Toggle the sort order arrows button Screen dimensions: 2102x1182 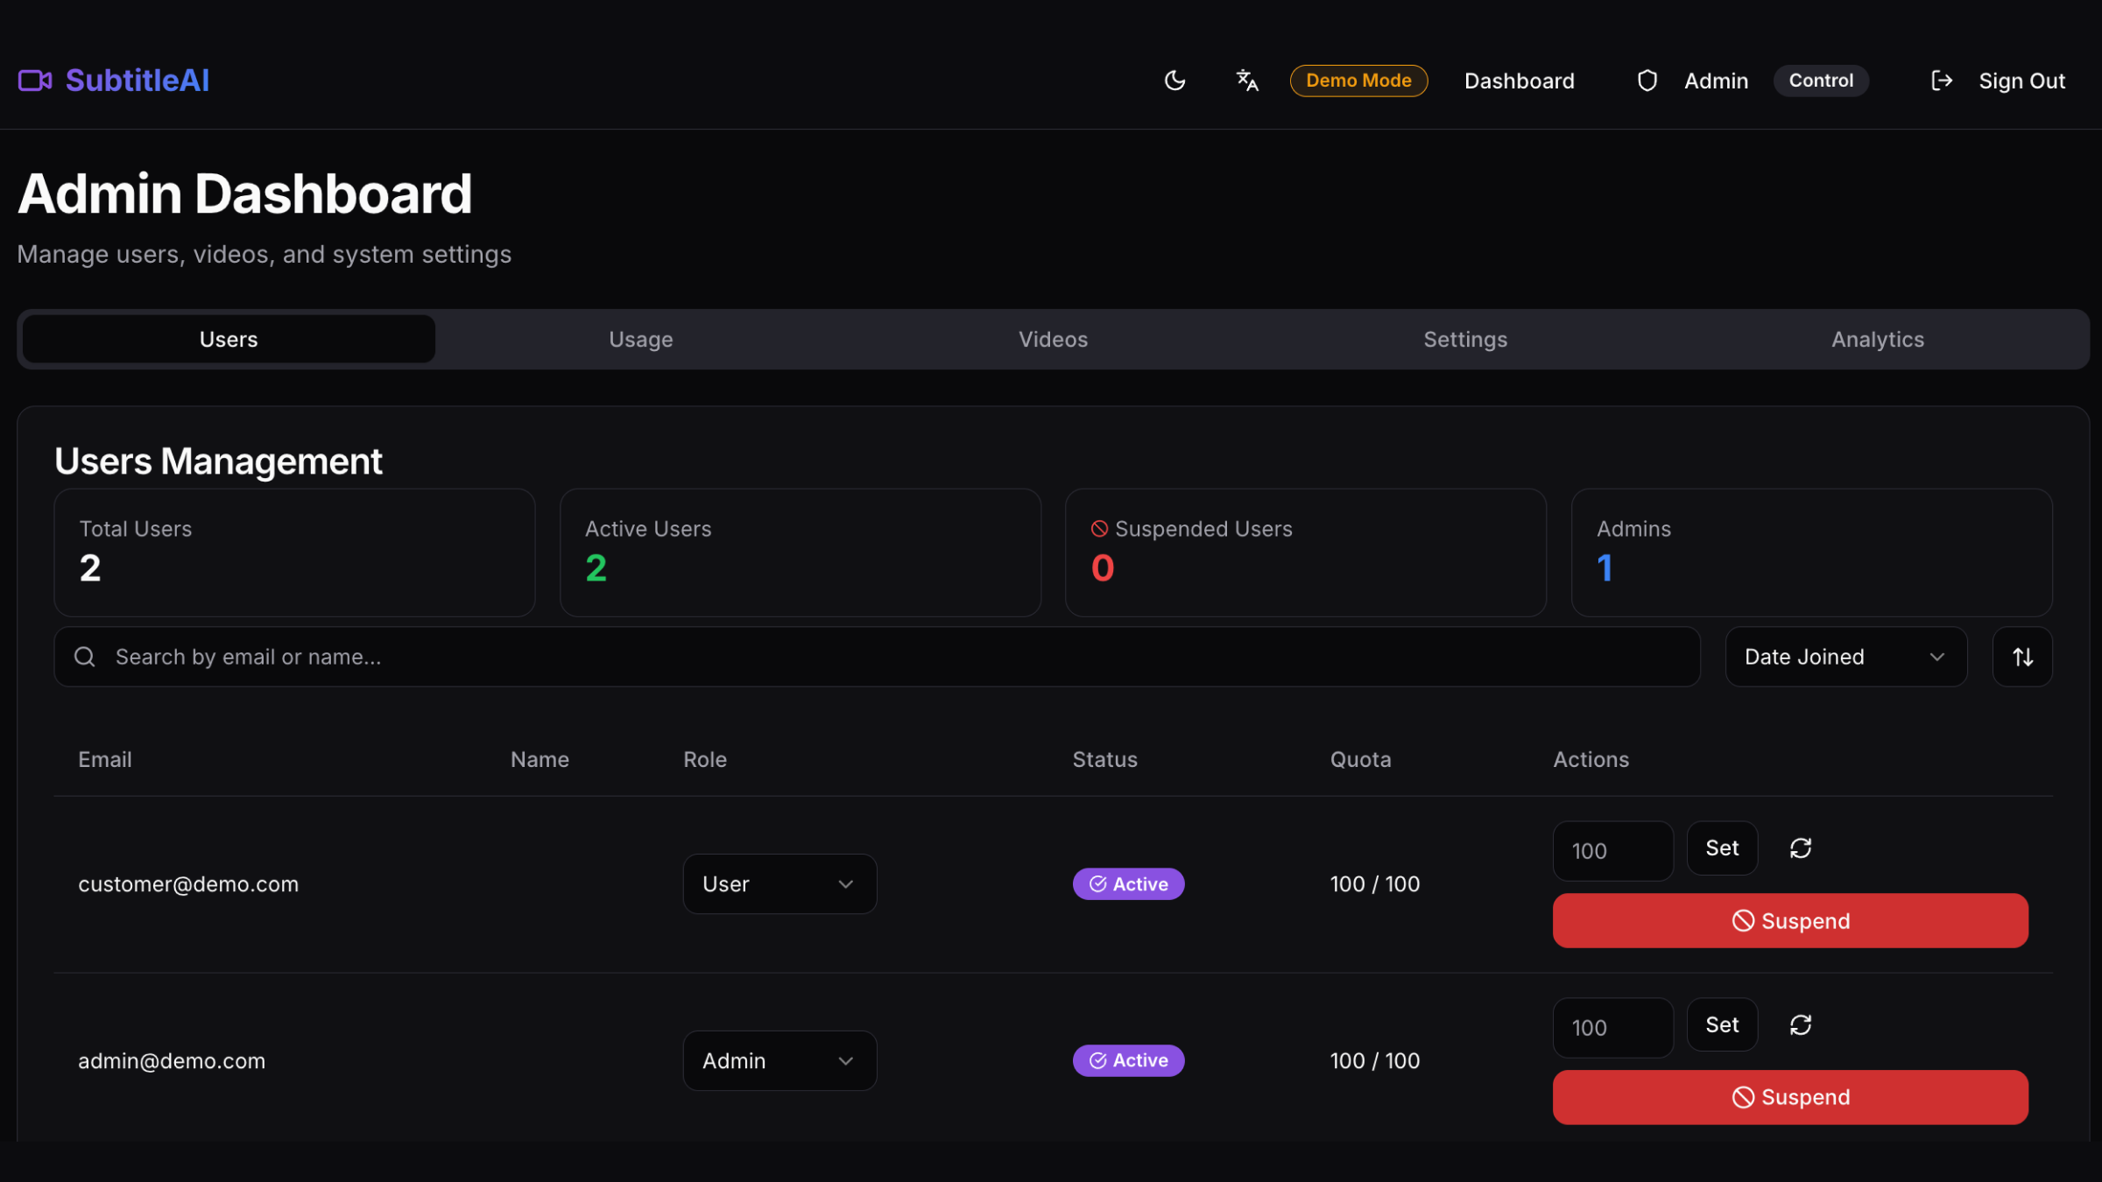(x=2021, y=657)
